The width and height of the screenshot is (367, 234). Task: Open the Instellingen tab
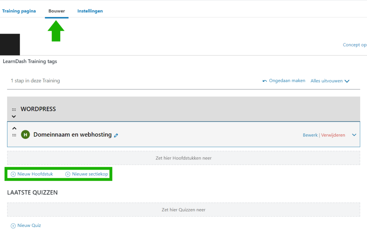(90, 11)
